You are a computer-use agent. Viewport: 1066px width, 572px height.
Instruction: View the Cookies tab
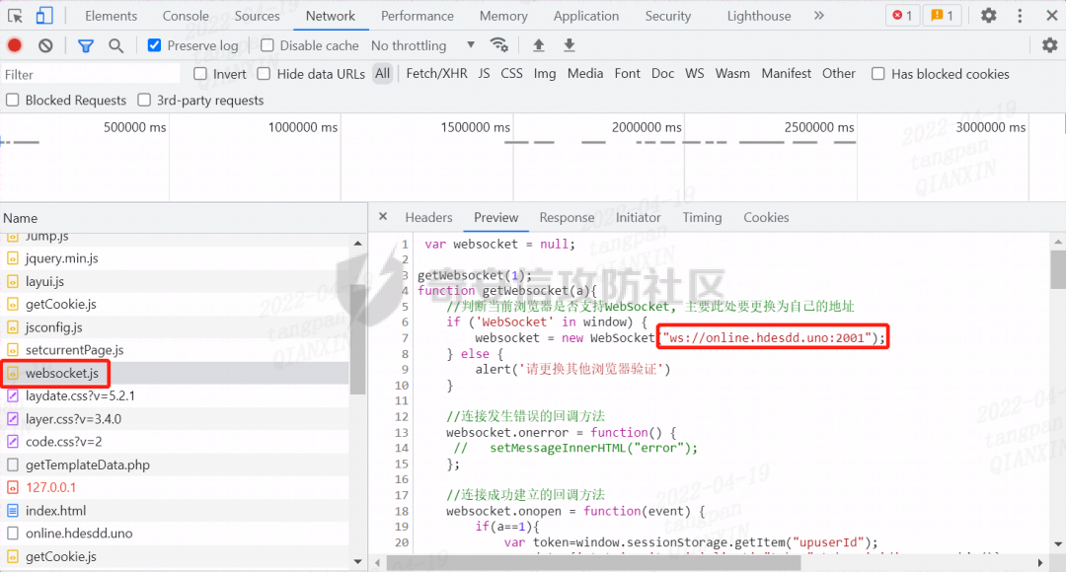tap(766, 217)
